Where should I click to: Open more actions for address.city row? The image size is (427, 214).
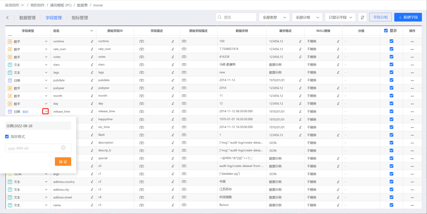pos(412,190)
